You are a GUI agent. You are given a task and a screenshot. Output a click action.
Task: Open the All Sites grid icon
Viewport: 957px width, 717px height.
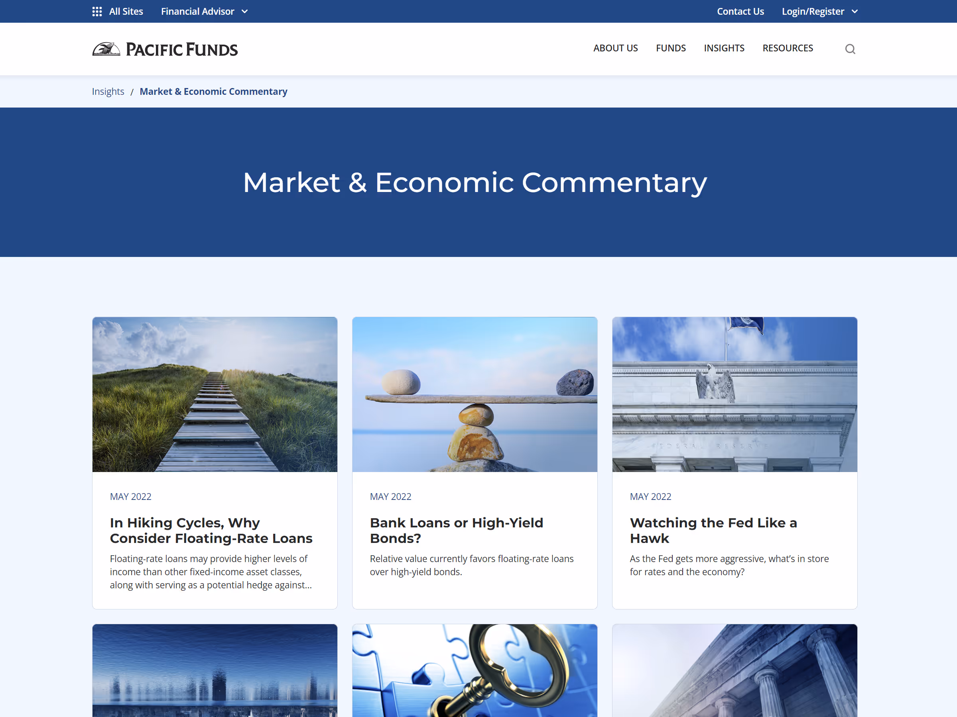(97, 12)
